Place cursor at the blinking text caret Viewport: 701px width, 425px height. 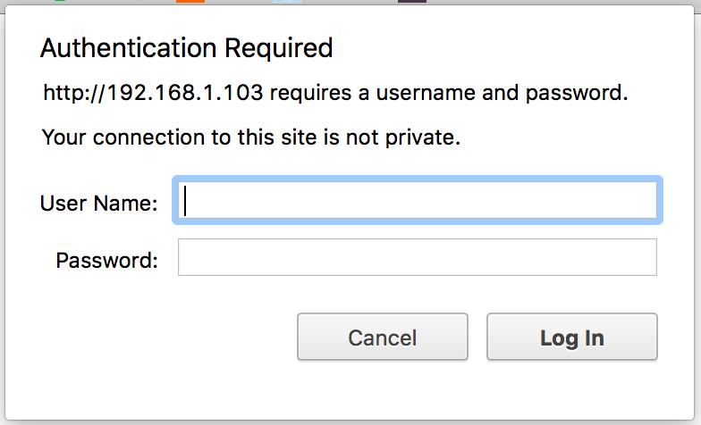(x=186, y=200)
